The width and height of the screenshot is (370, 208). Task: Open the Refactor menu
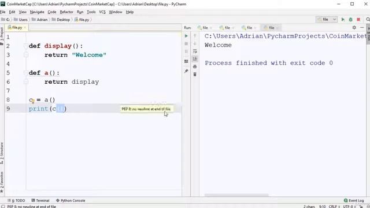click(66, 12)
